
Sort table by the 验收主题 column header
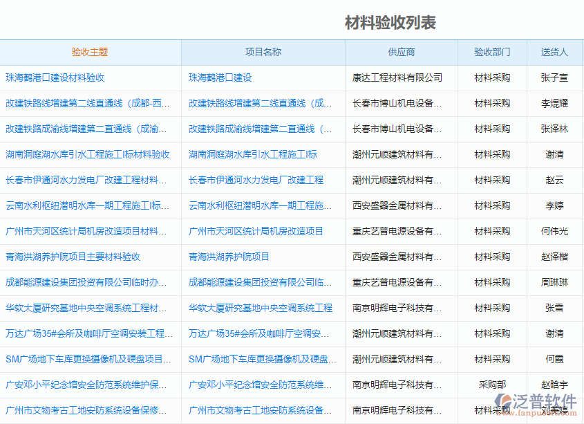click(91, 52)
